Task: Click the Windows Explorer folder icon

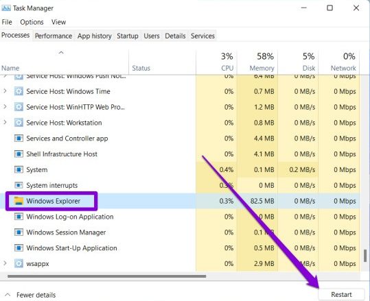Action: pos(19,201)
